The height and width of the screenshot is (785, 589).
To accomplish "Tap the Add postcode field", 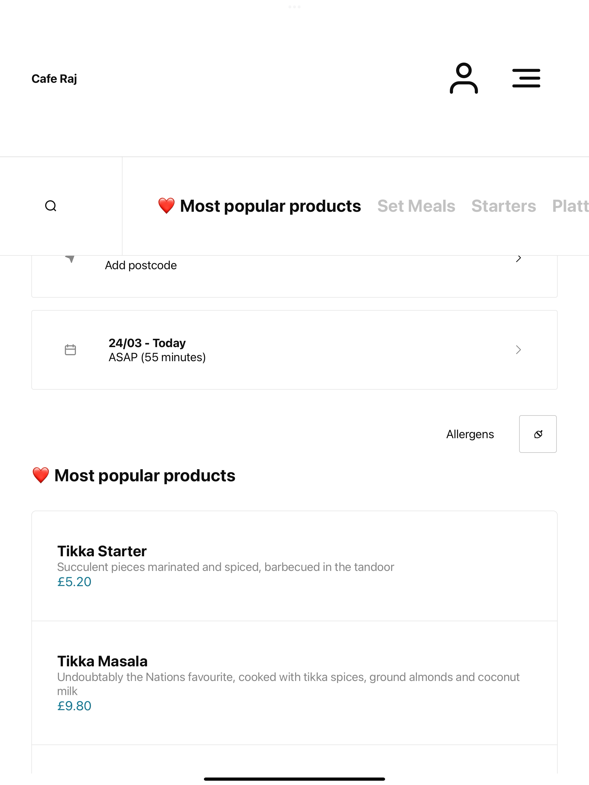I will coord(294,276).
